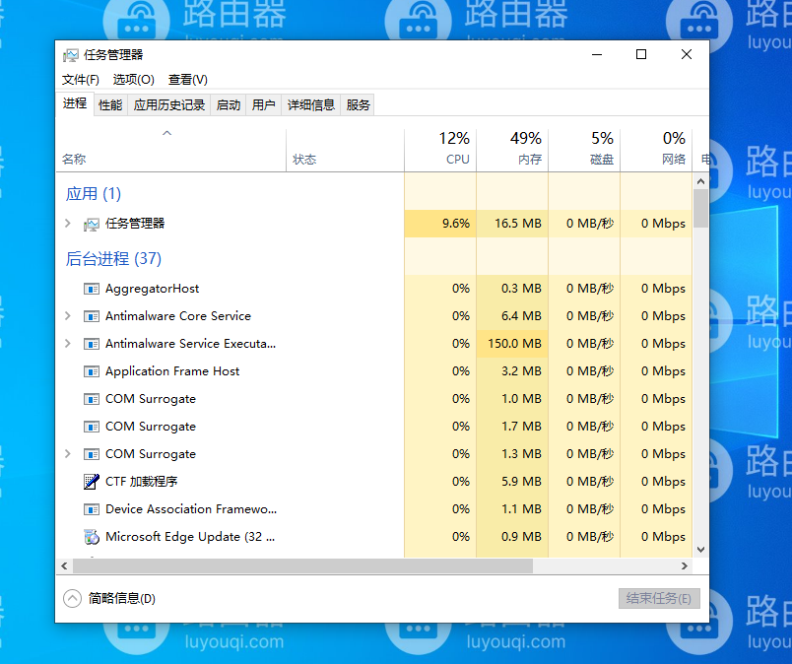Click the 5.9 MB memory value
This screenshot has height=664, width=792.
(521, 482)
